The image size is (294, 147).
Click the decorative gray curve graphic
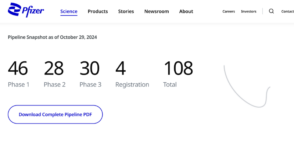(x=235, y=92)
